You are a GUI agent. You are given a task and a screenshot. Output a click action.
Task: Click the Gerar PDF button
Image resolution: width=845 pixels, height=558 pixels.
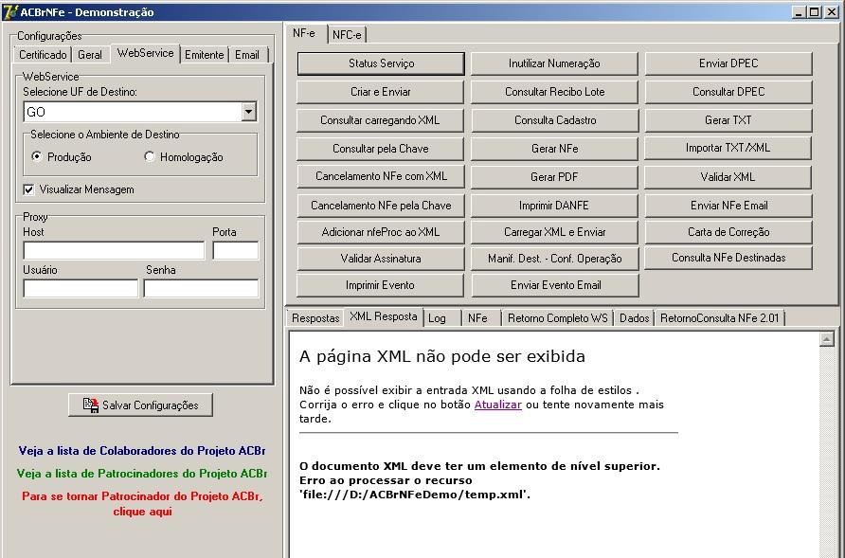pyautogui.click(x=554, y=177)
